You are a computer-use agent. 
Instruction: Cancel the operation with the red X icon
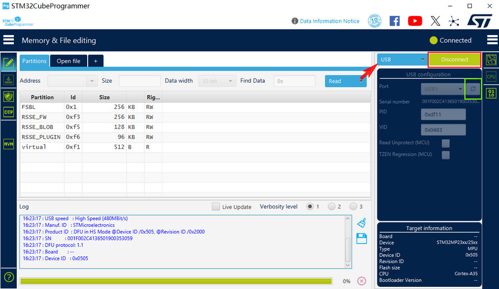click(361, 281)
